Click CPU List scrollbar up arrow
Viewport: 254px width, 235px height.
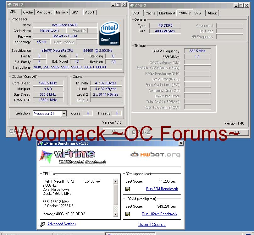click(x=115, y=182)
